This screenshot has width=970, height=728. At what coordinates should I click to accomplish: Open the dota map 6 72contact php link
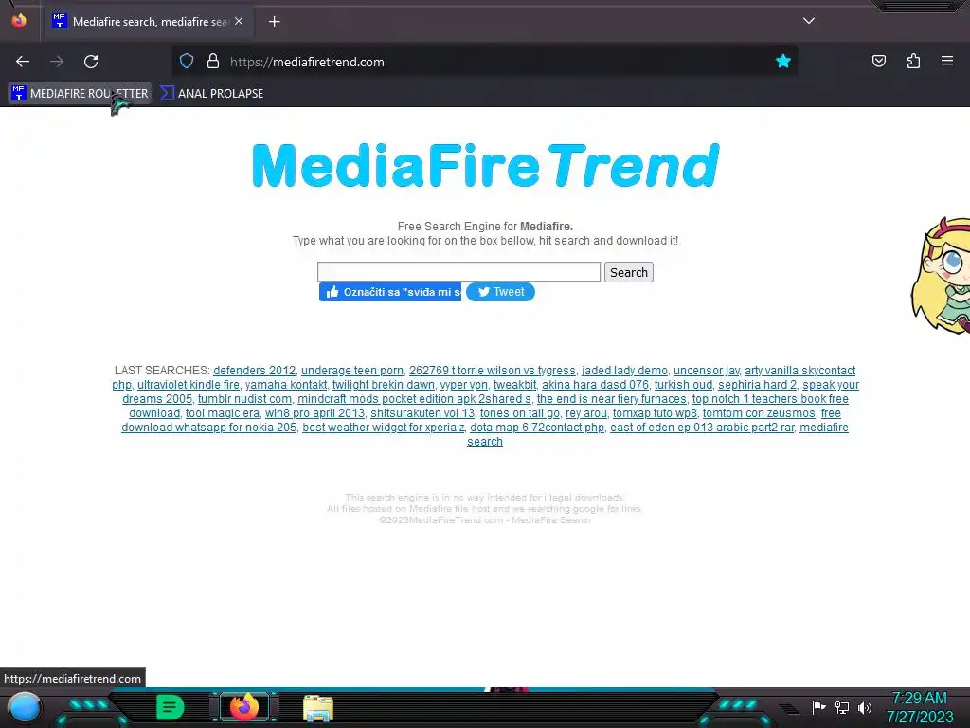536,428
